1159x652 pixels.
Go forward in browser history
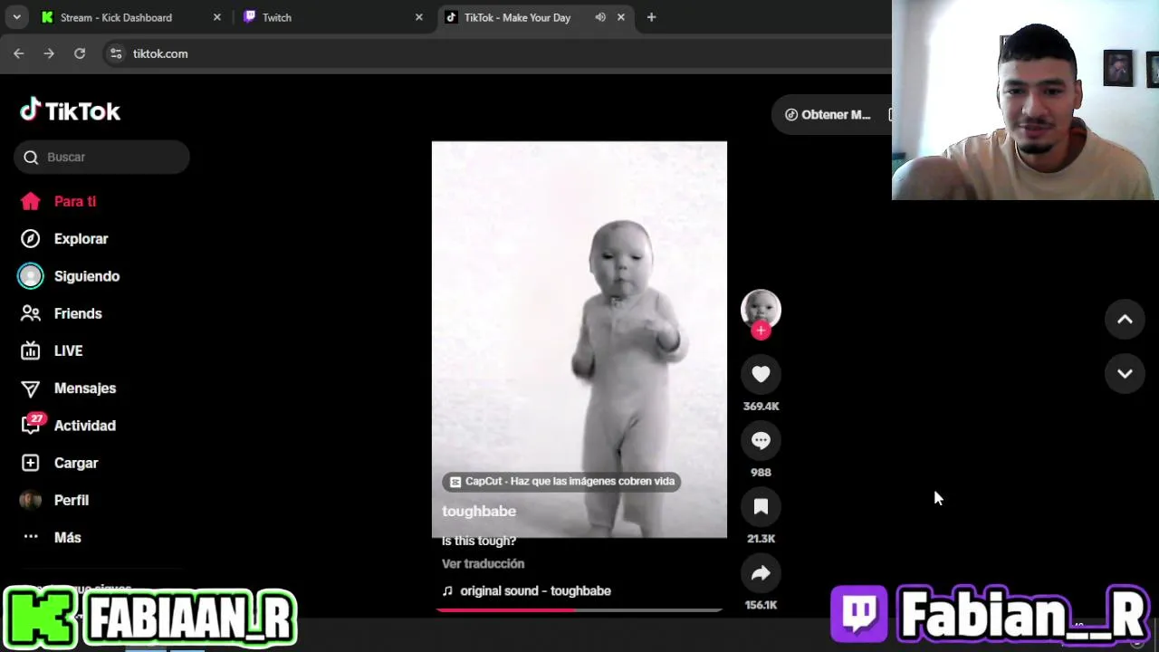(49, 53)
